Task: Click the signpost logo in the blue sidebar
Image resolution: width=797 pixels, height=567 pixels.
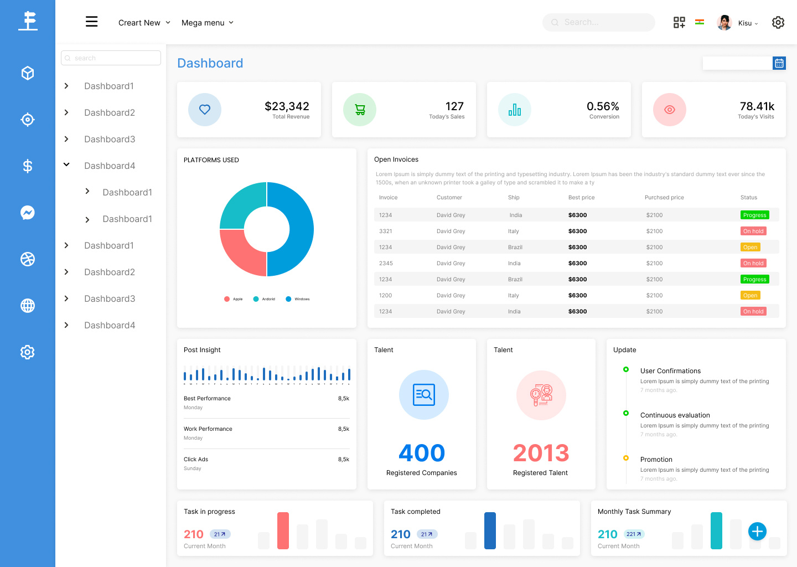Action: pyautogui.click(x=28, y=21)
